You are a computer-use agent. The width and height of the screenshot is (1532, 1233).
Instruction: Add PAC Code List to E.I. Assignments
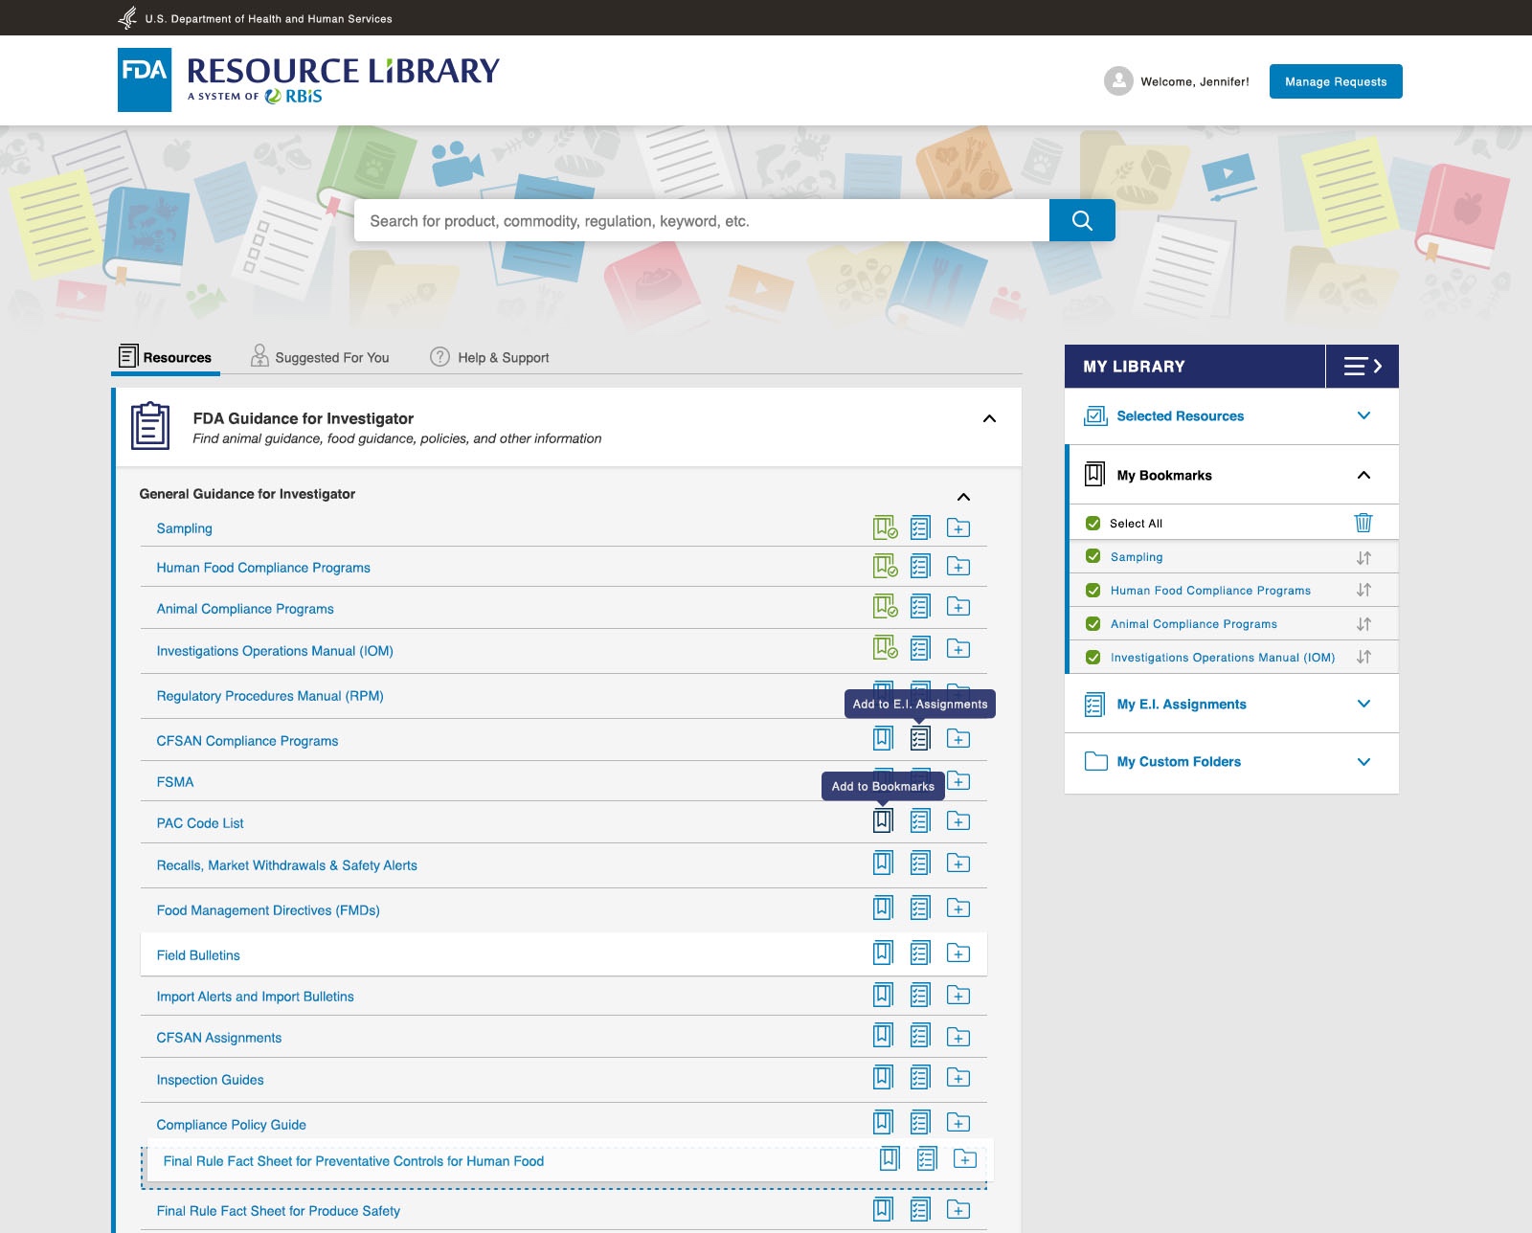click(x=920, y=820)
